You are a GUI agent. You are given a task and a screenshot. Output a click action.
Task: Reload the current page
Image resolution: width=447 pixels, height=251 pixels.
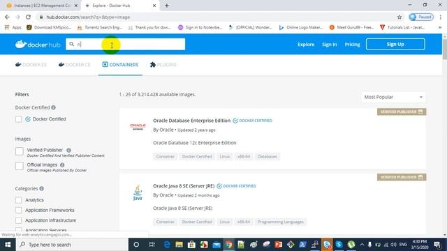[28, 17]
